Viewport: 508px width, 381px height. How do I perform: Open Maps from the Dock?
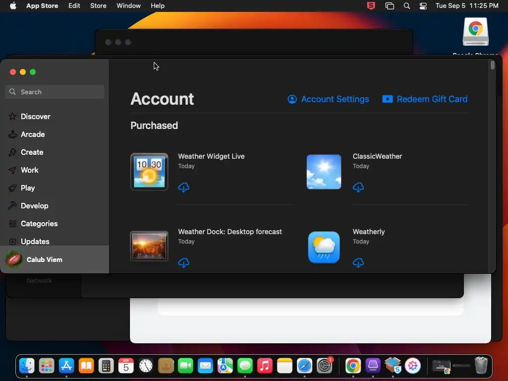[225, 366]
